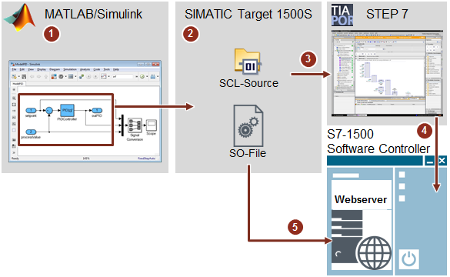Close the Software Controller window
Viewport: 450px width, 277px height.
tap(442, 161)
